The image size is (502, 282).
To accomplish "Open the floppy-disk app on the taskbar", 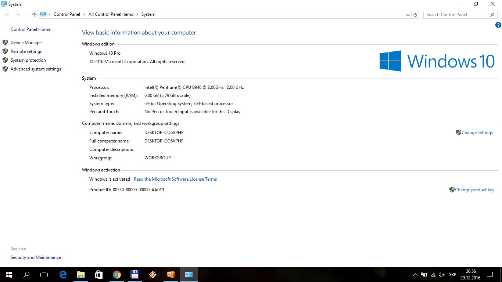I will (135, 275).
